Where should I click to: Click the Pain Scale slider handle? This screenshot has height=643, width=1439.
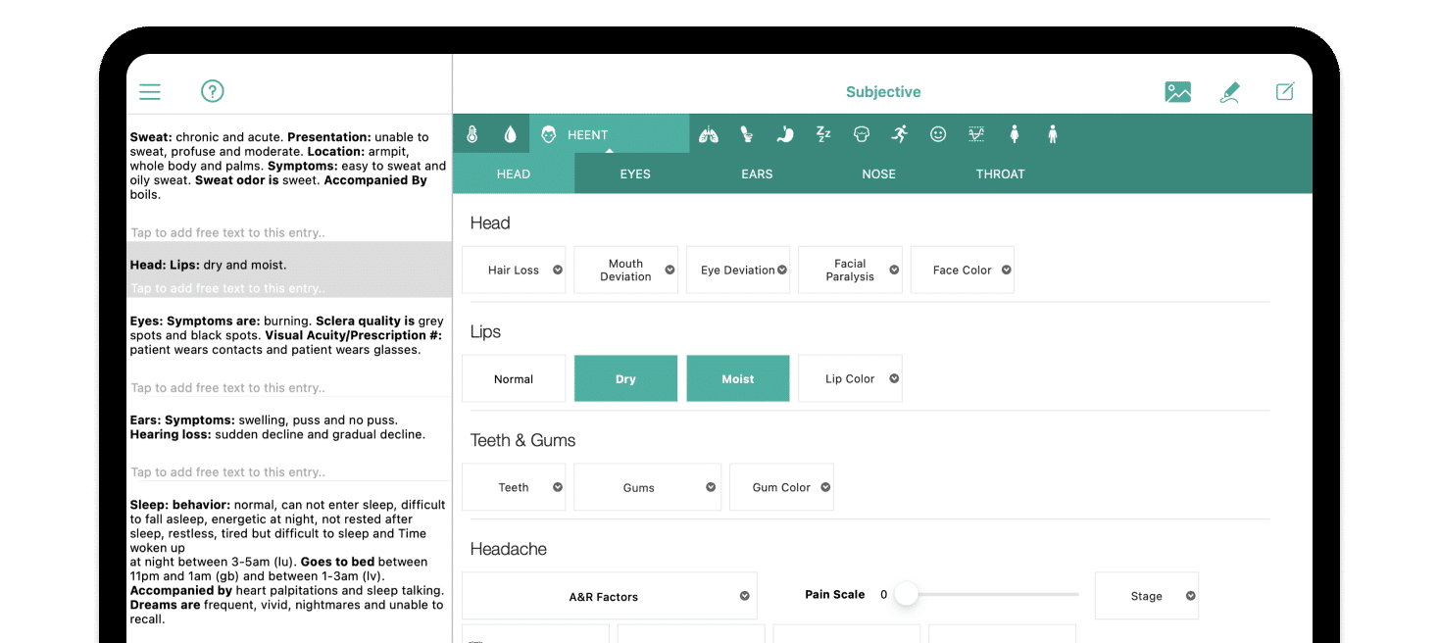click(x=907, y=594)
